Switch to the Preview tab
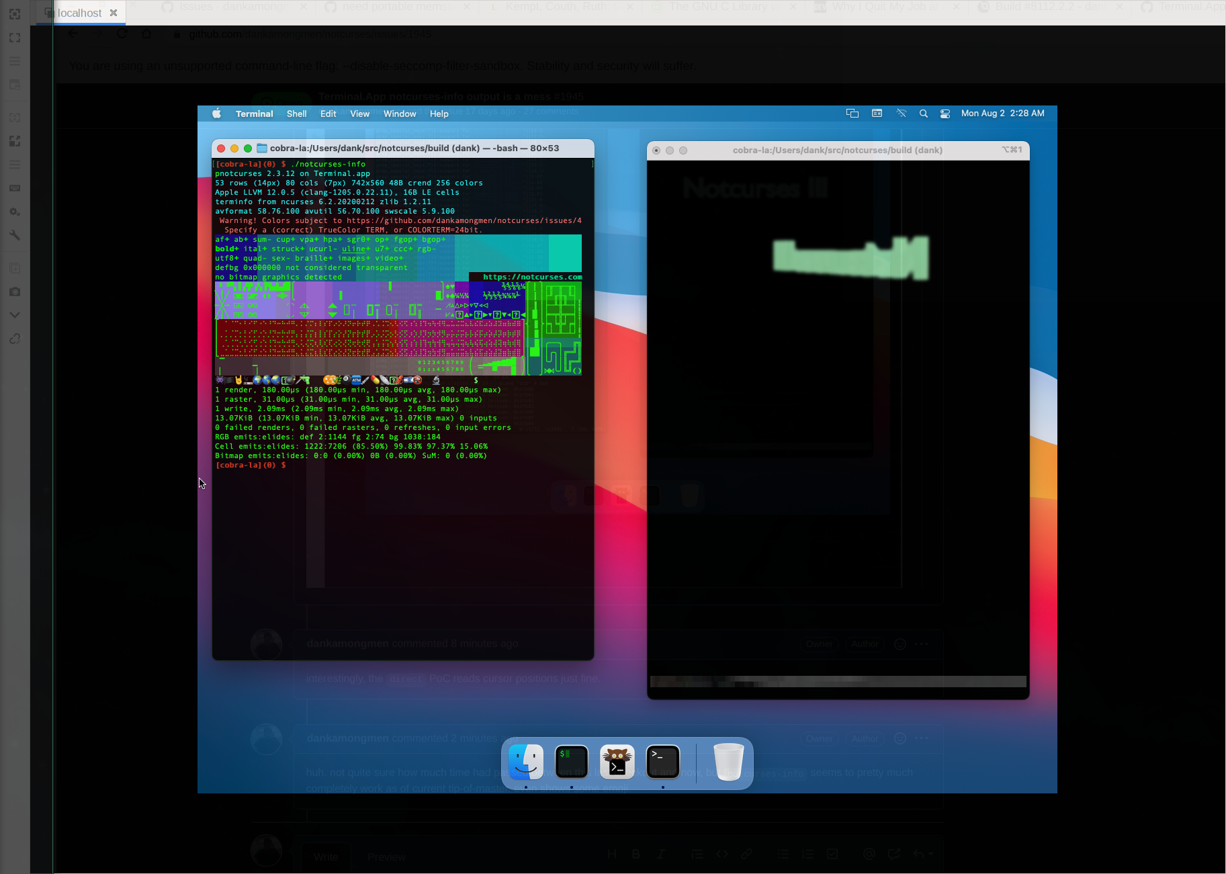Viewport: 1226px width, 874px height. point(386,857)
